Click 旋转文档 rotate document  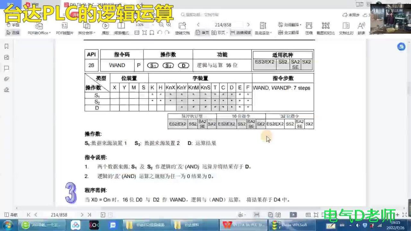(182, 29)
